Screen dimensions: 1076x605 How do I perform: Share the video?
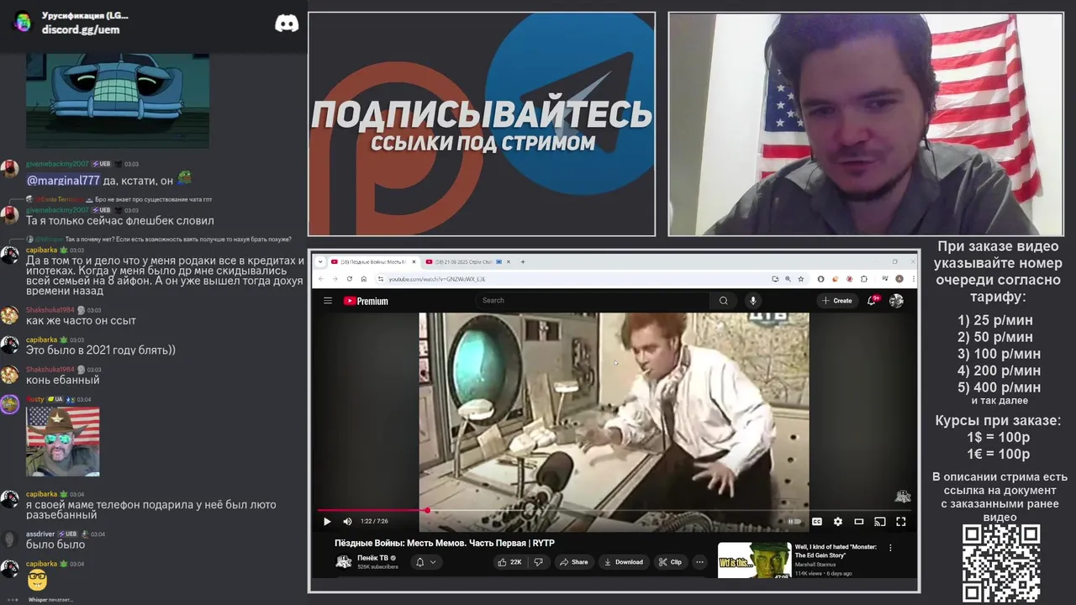(574, 562)
